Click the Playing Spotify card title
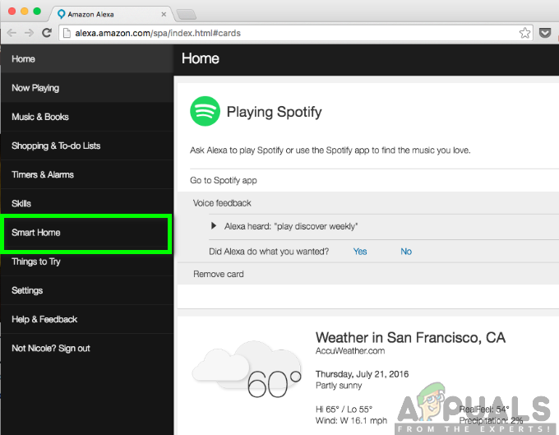Image resolution: width=559 pixels, height=435 pixels. (274, 112)
